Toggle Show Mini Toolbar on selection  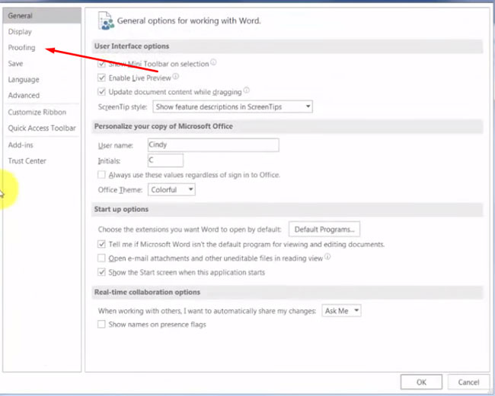[x=101, y=64]
